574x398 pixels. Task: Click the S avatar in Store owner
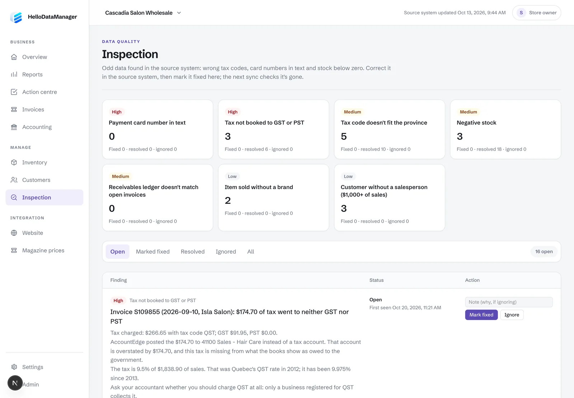[521, 13]
